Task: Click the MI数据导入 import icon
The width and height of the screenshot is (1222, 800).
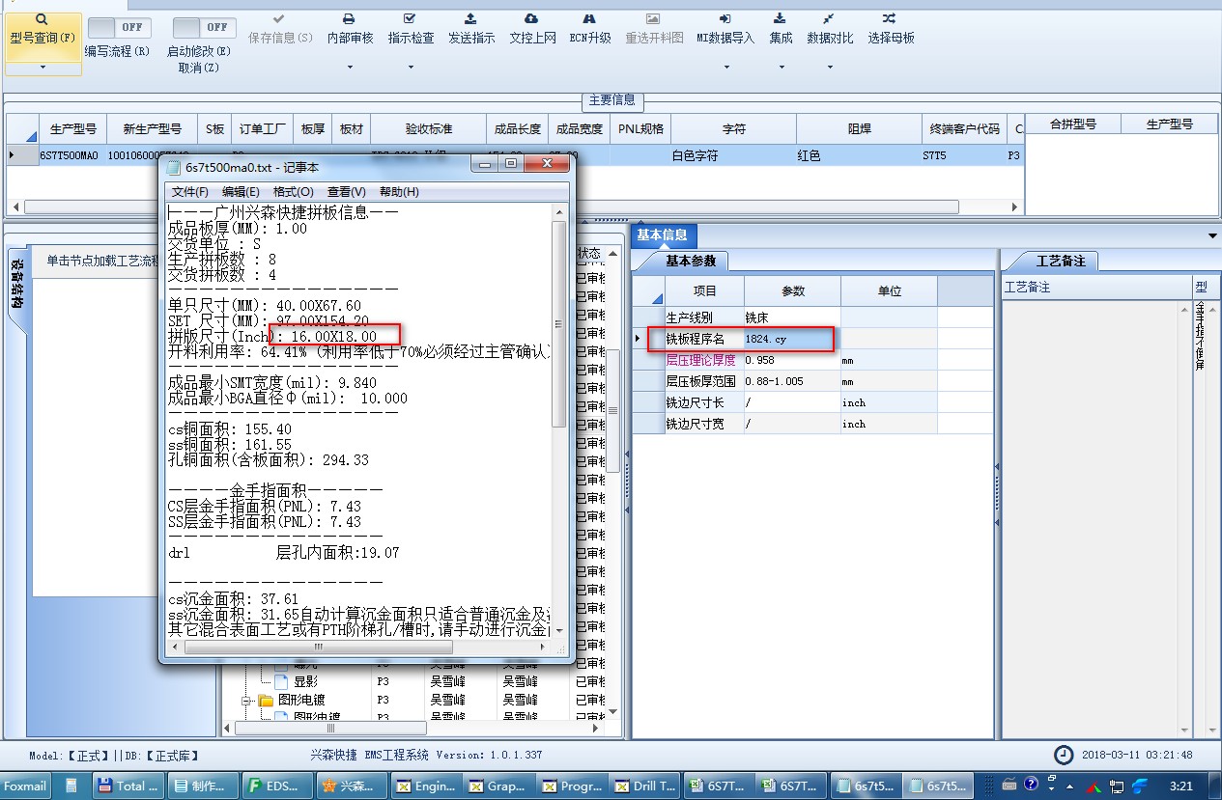Action: [725, 19]
